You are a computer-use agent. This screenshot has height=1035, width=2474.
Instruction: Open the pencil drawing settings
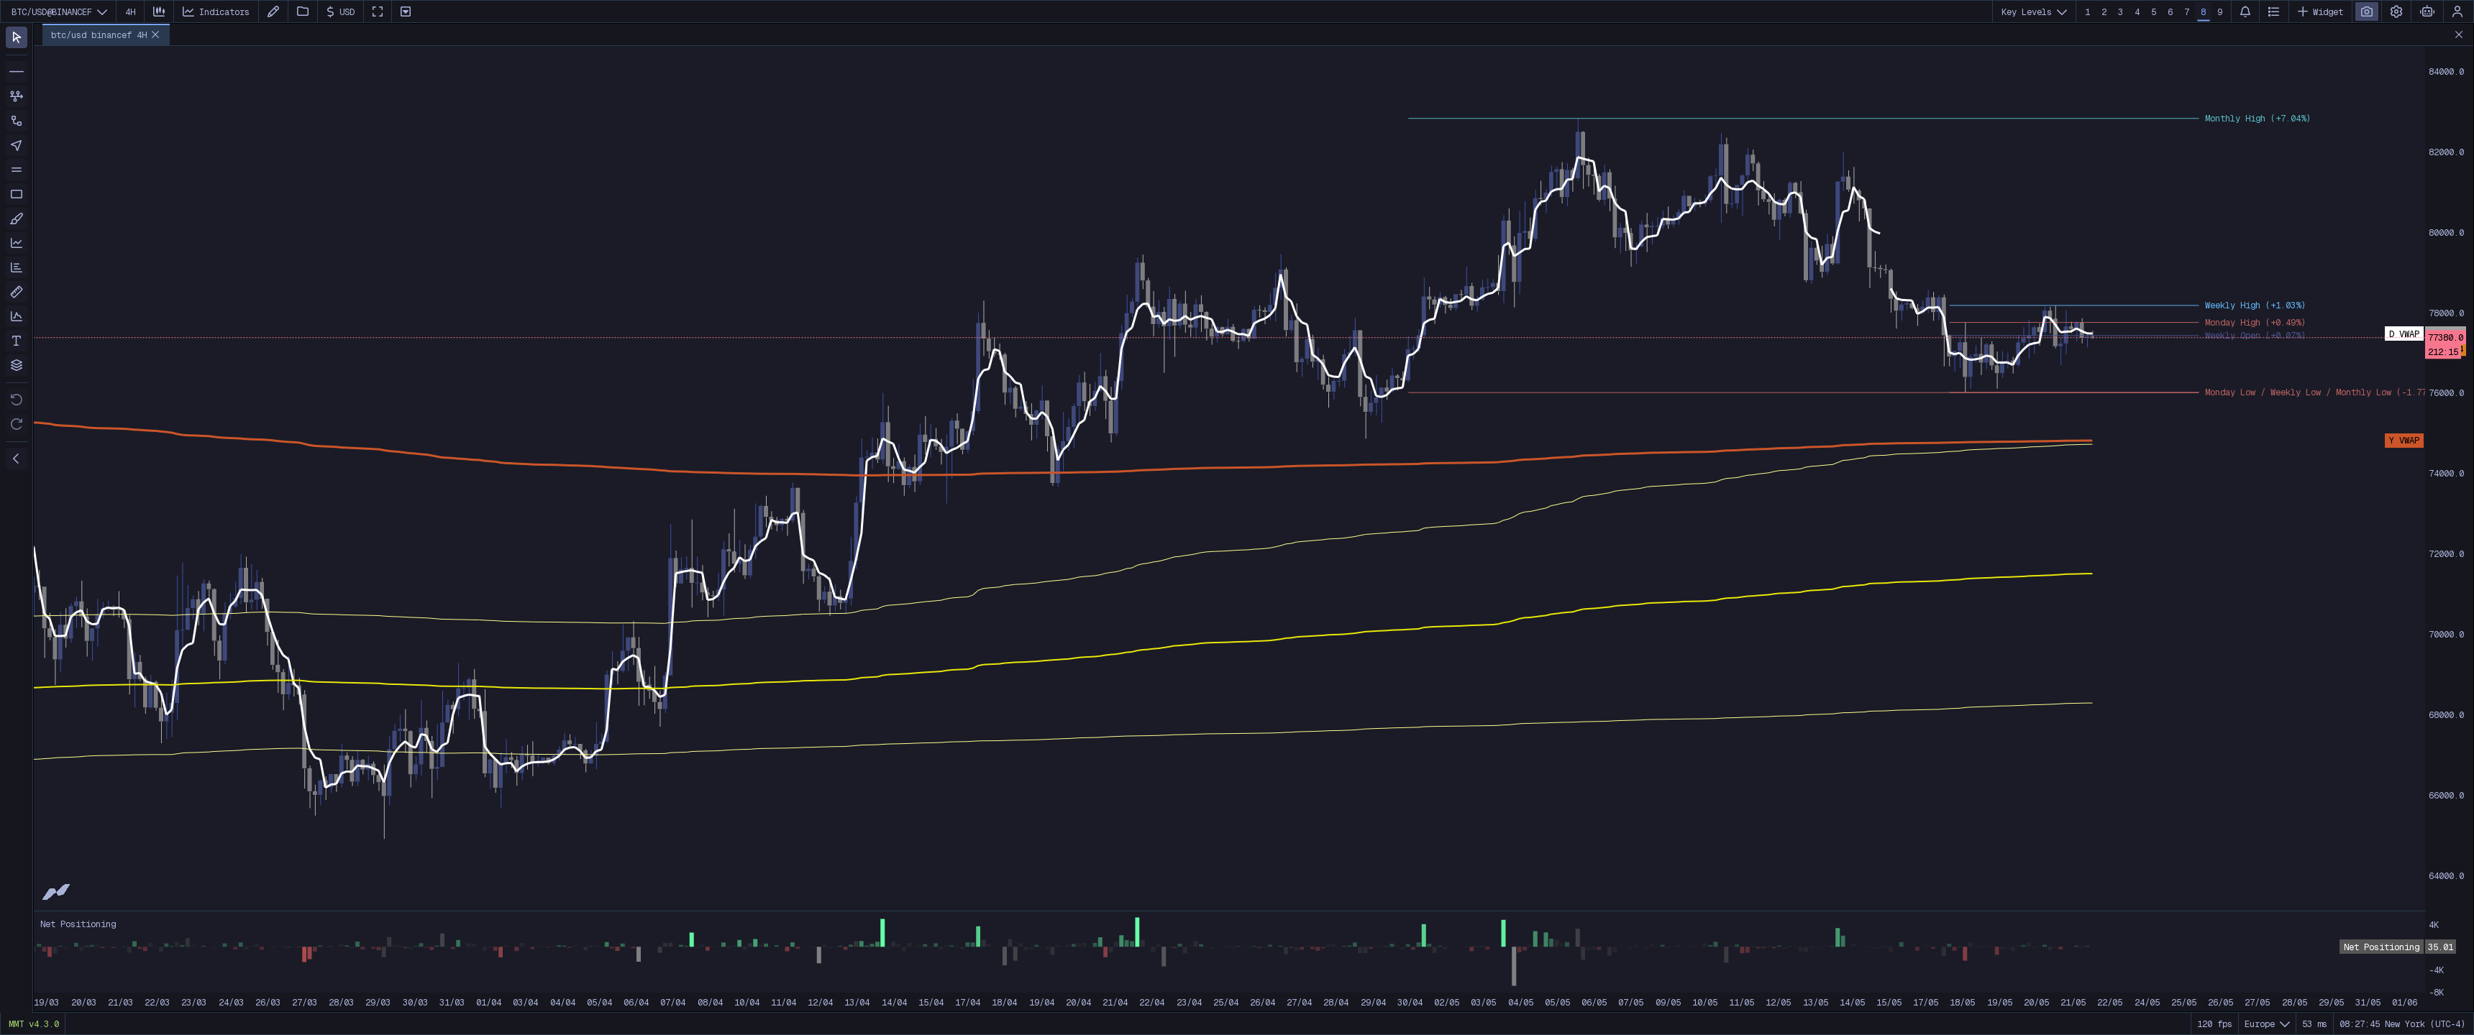pyautogui.click(x=274, y=11)
